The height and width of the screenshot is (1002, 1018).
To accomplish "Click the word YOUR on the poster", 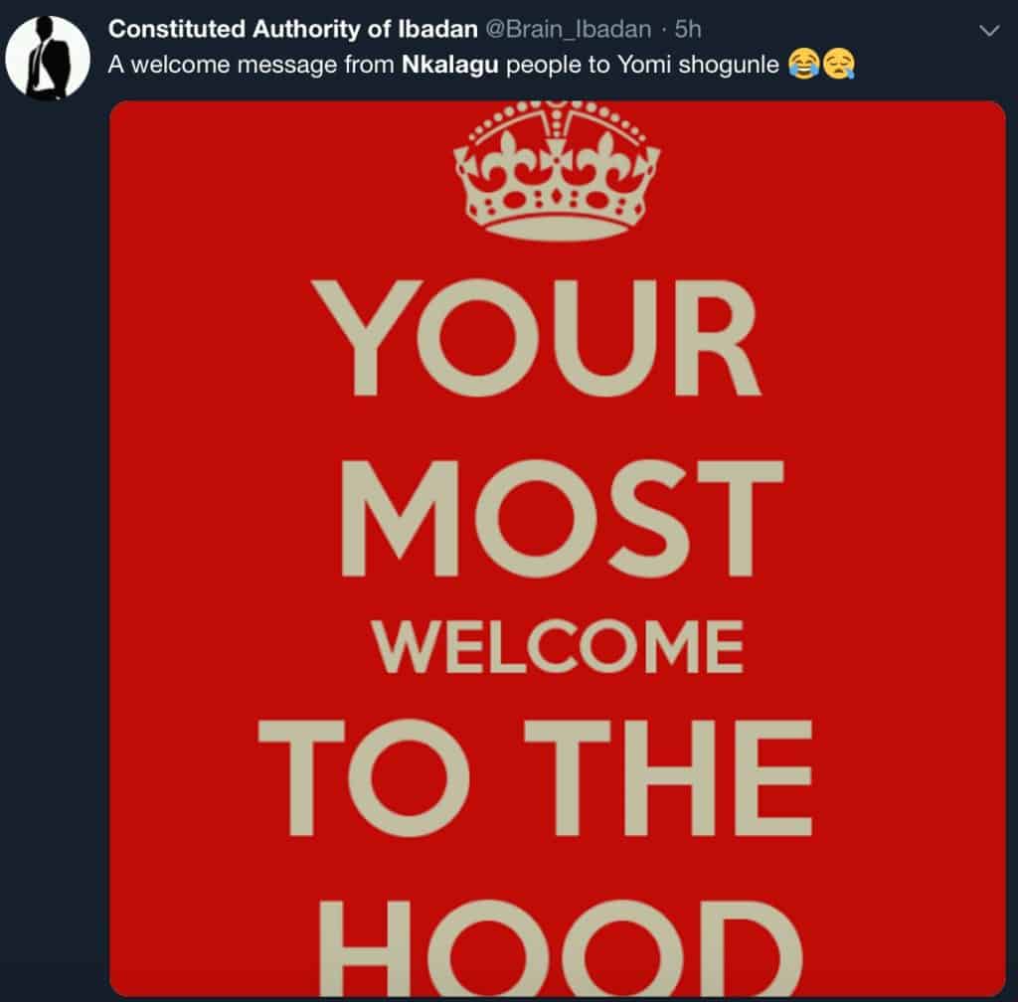I will click(x=536, y=337).
